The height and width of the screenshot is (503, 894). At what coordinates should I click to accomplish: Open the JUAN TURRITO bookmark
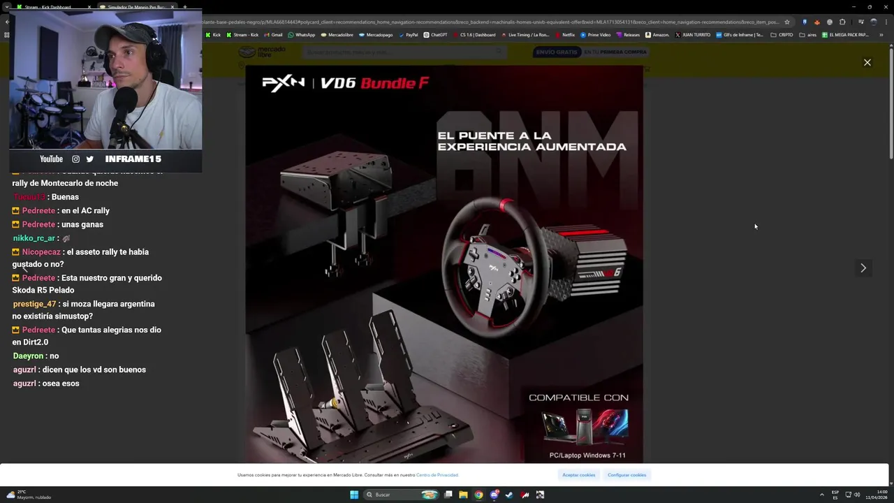click(x=693, y=34)
